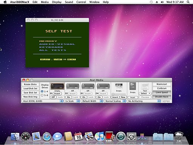Open the 1x Scale dropdown
The image size is (193, 145).
click(x=73, y=101)
